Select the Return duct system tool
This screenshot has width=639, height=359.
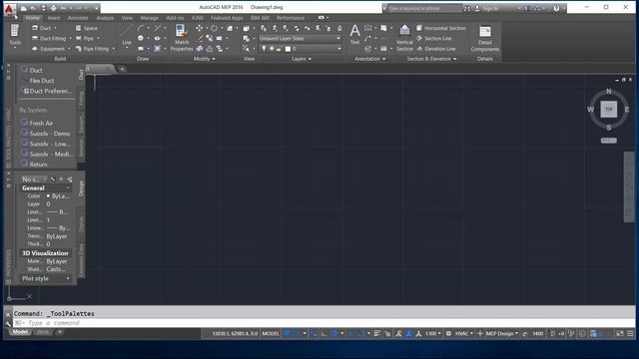pyautogui.click(x=34, y=165)
